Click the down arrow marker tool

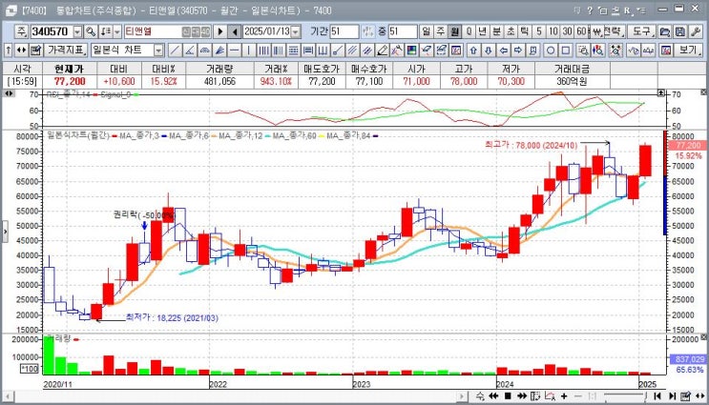pyautogui.click(x=489, y=51)
